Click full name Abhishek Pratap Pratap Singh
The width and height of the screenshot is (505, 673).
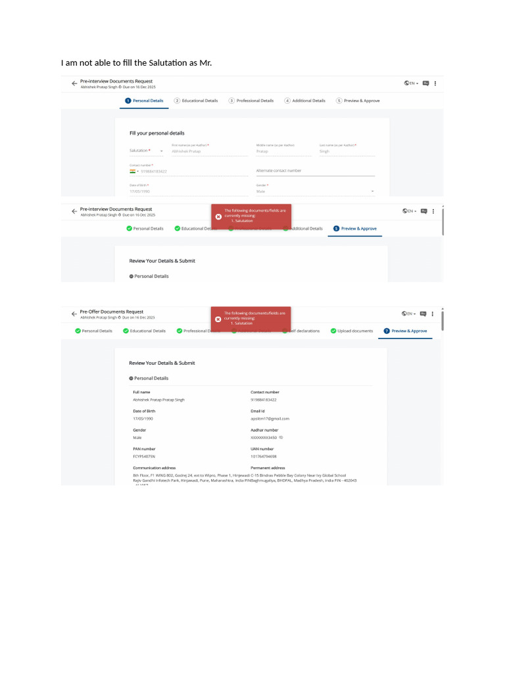[x=158, y=400]
